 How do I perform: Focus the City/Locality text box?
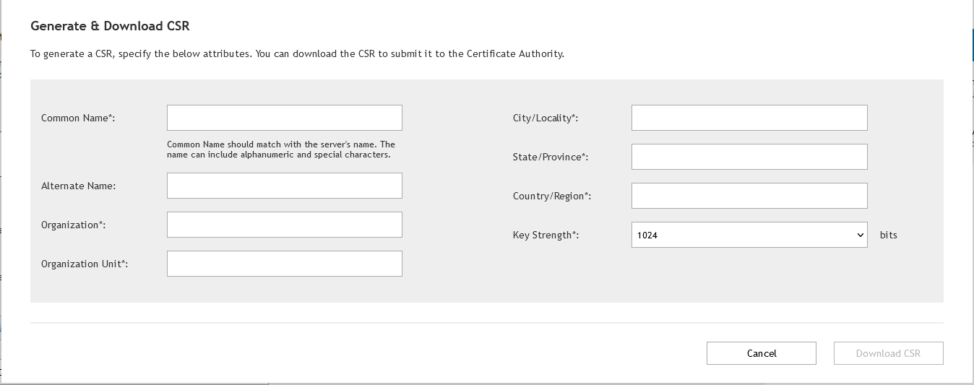point(749,118)
